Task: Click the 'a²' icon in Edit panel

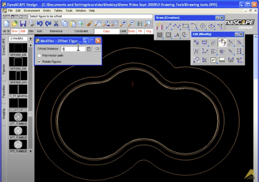Action: (213, 60)
